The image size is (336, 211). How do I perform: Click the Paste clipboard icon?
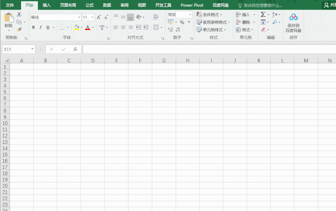pos(9,17)
